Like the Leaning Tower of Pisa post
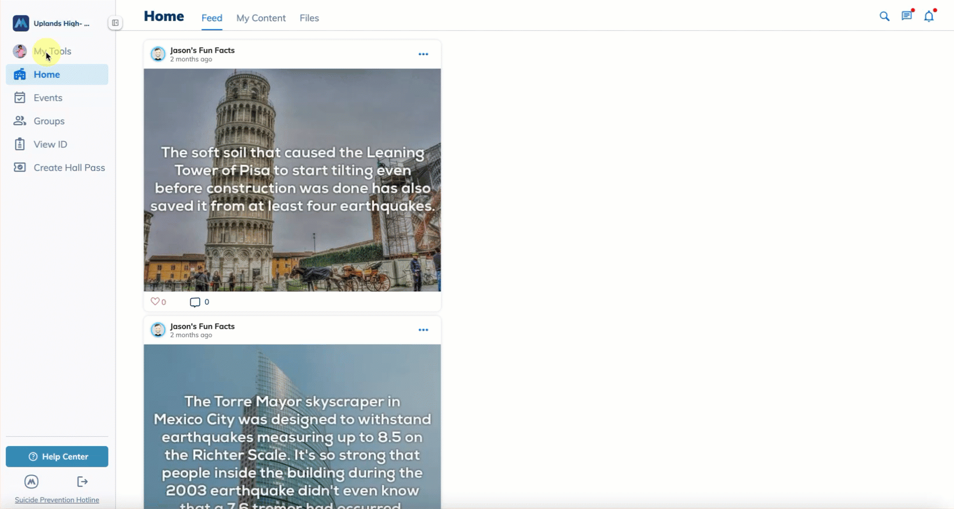Image resolution: width=954 pixels, height=509 pixels. pos(155,302)
